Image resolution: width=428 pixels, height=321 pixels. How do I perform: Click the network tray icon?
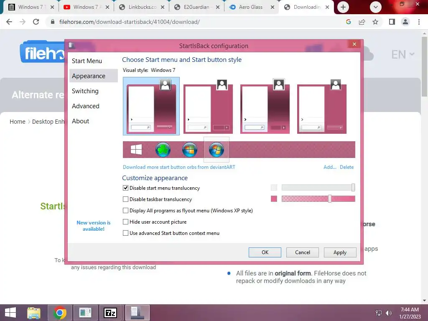click(379, 313)
